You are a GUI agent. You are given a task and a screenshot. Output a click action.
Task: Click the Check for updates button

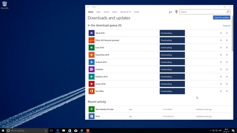coord(221,18)
